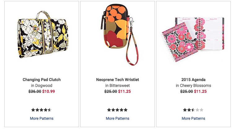The height and width of the screenshot is (129, 232).
Task: Click the Changing Pad Clutch title
Action: pyautogui.click(x=42, y=80)
